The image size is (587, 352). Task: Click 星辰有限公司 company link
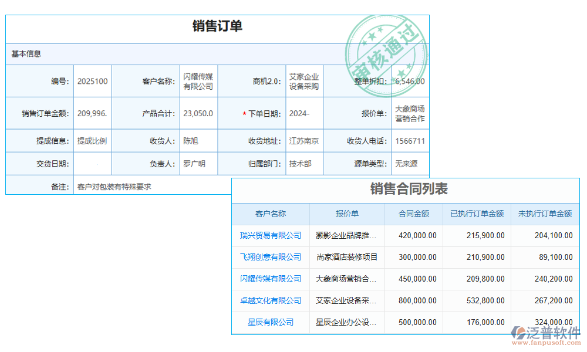point(271,322)
